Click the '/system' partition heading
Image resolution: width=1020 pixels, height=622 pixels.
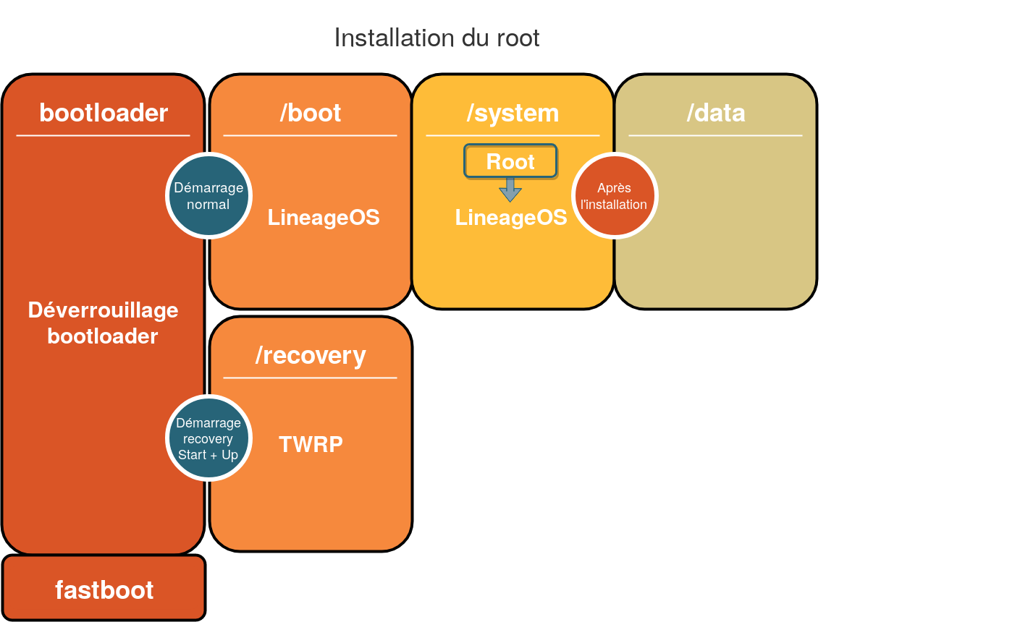click(x=513, y=113)
